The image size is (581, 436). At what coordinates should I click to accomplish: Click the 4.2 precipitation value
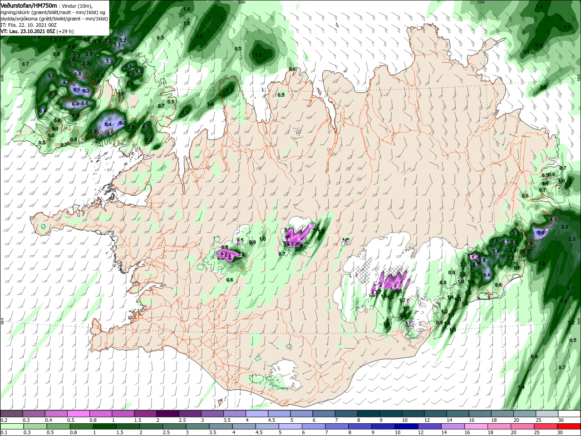pos(139,71)
